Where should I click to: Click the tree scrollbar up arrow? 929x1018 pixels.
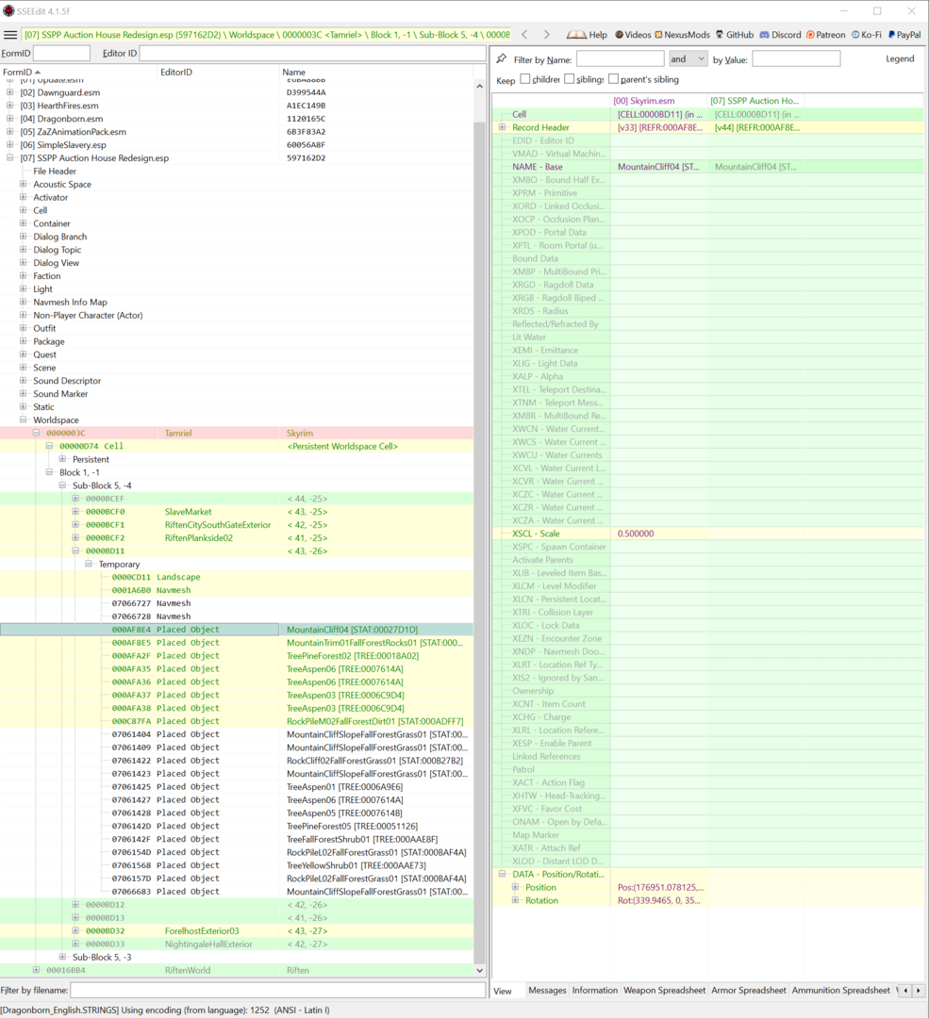(479, 87)
